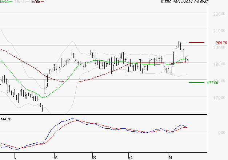Click the S month marker
This screenshot has height=160, width=228.
pos(95,157)
